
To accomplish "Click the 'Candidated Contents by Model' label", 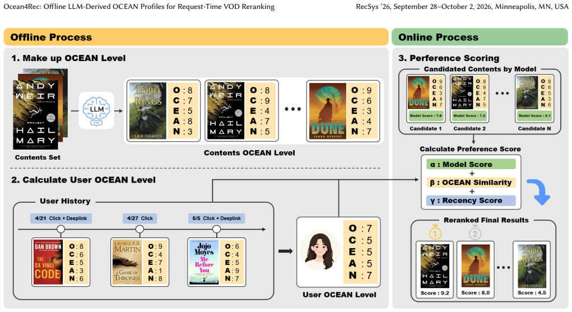I will pyautogui.click(x=480, y=69).
